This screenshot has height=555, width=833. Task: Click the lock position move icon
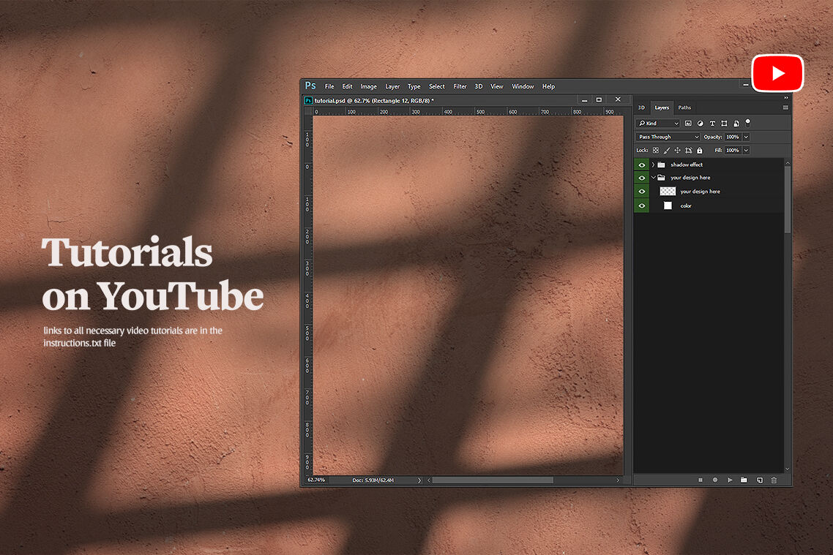(677, 151)
